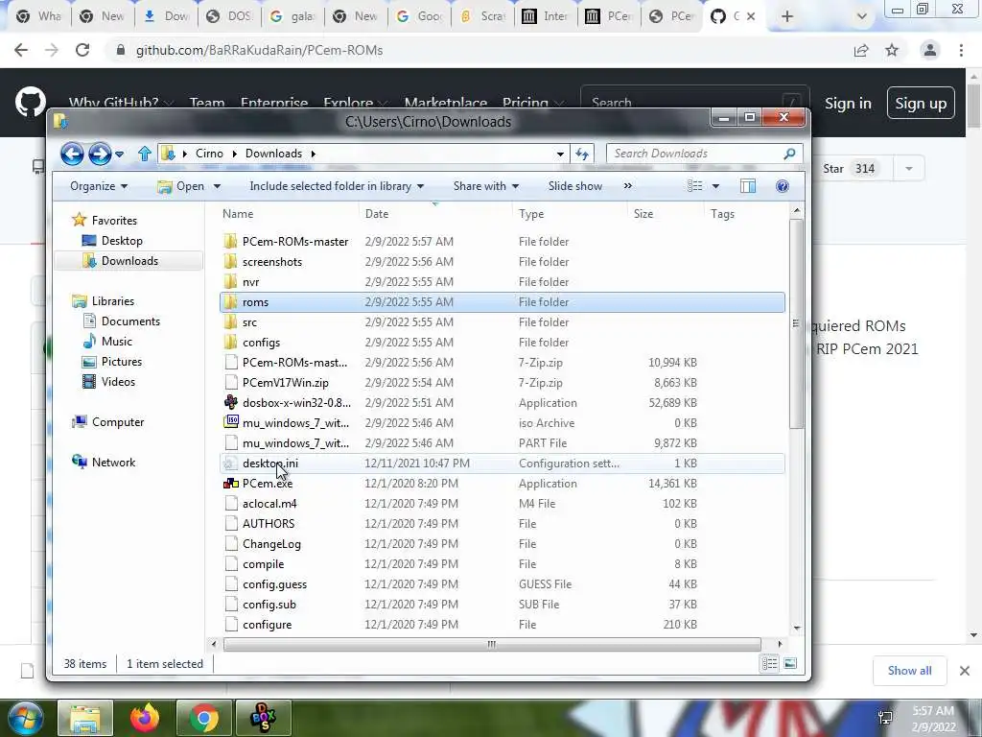Select Documents under Libraries
This screenshot has height=737, width=982.
point(130,321)
